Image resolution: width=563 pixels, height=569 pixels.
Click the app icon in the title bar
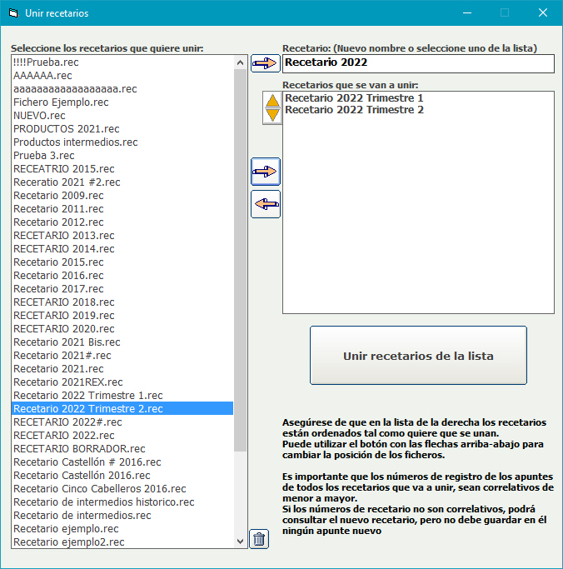tap(13, 13)
